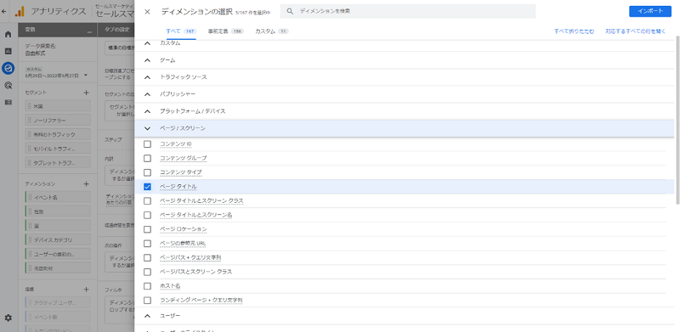Check ページ タイトルとスクリーン クラス checkbox
680x332 pixels.
(x=147, y=201)
